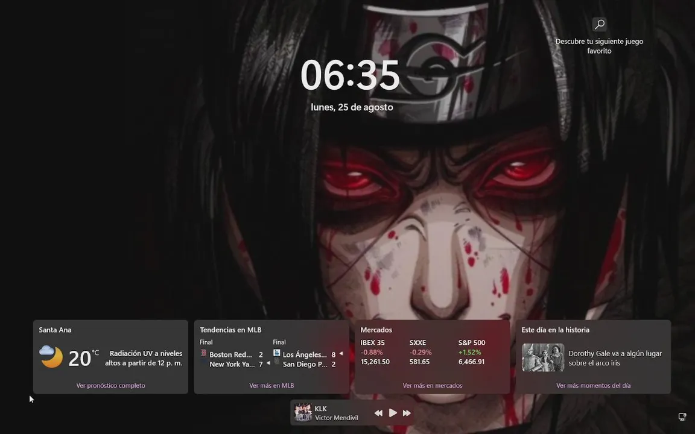695x434 pixels.
Task: Click the date 'lunes, 25 de agosto'
Action: point(352,107)
